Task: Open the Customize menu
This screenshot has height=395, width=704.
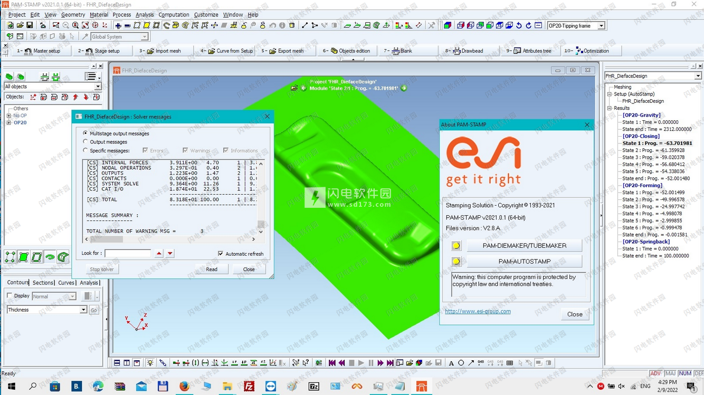Action: [206, 15]
